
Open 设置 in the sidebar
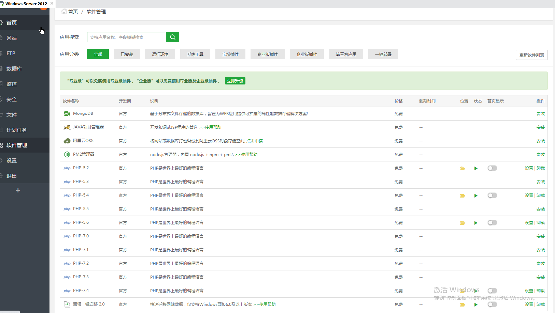point(25,160)
